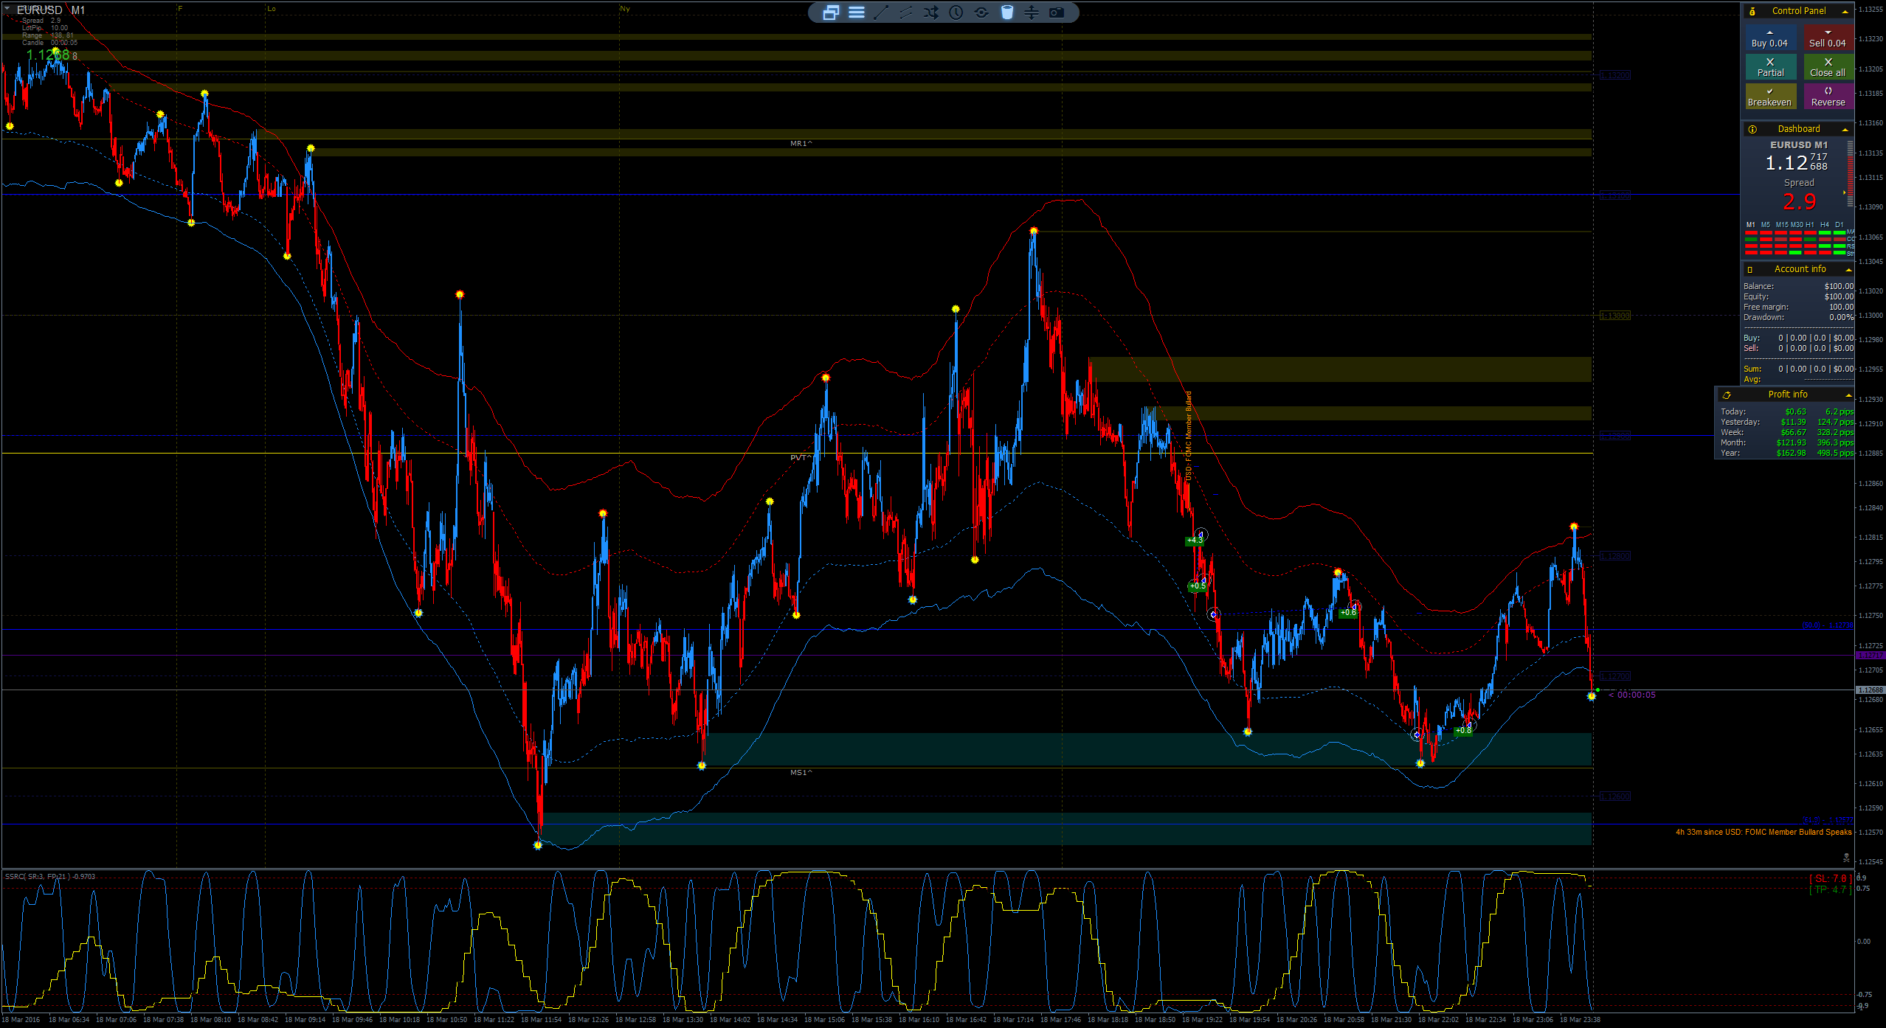Click the shuffle arrows icon
1886x1028 pixels.
[x=931, y=13]
